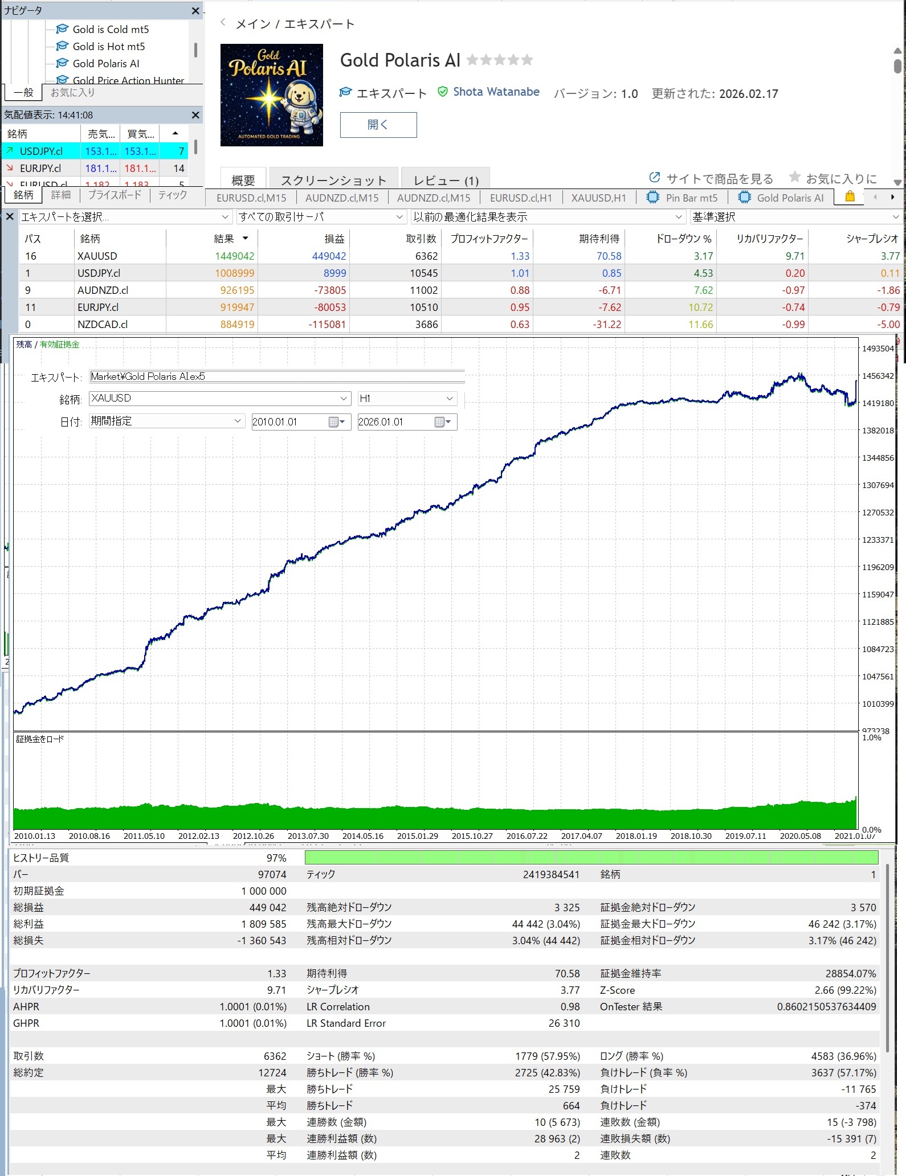
Task: Select the XAUUSD result row 1449042
Action: click(x=460, y=256)
